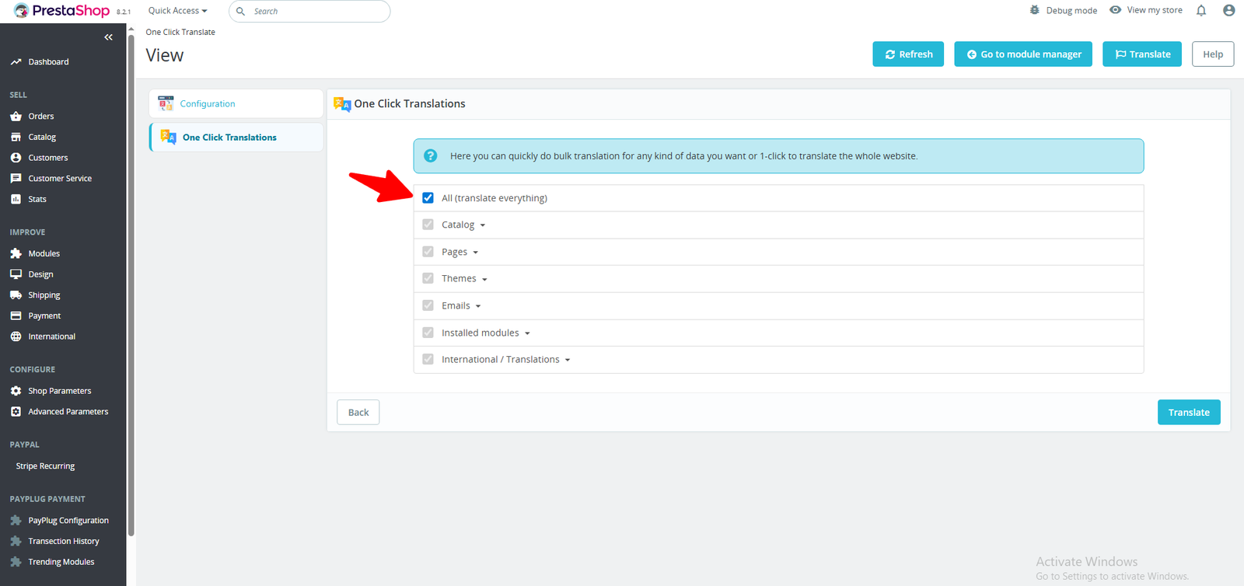Collapse the sidebar with double-chevron icon
The image size is (1244, 586).
point(108,37)
